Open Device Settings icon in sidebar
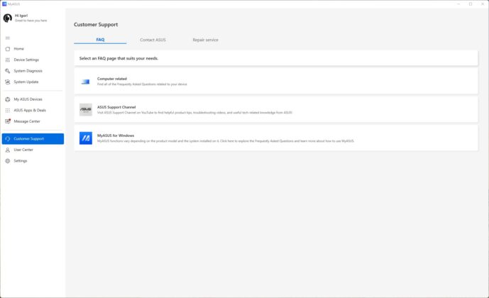This screenshot has height=298, width=489. 8,60
